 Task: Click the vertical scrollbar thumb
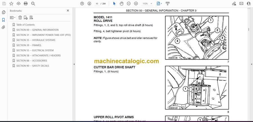pyautogui.click(x=249, y=29)
